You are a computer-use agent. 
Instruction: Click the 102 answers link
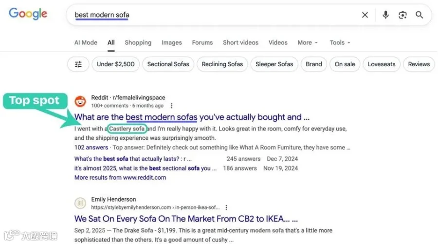(x=91, y=148)
